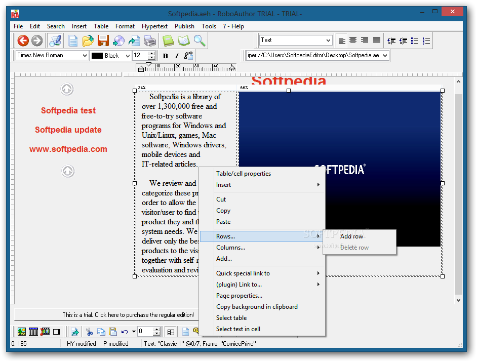Go back with the red arrow button
Viewport: 477px width, 362px height.
coord(23,41)
